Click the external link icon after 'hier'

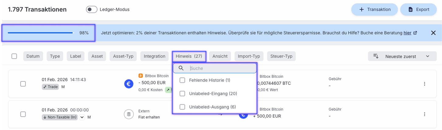415,33
